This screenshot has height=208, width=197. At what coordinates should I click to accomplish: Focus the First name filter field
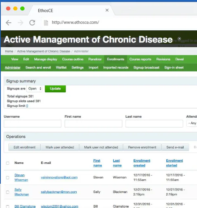[x=93, y=123]
